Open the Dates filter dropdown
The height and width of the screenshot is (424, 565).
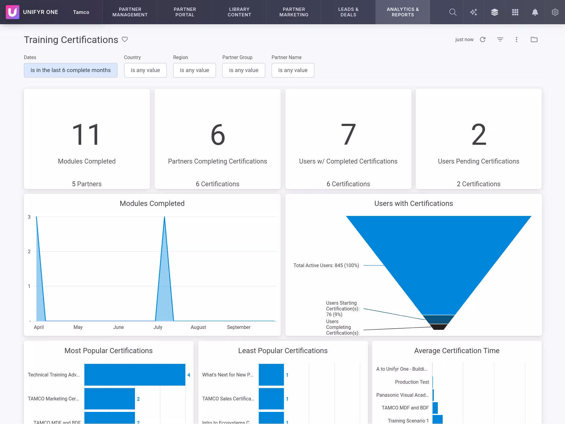tap(71, 70)
